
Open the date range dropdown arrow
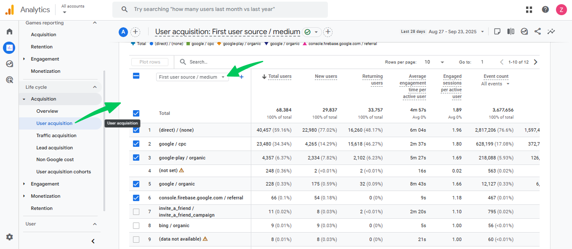coord(482,32)
